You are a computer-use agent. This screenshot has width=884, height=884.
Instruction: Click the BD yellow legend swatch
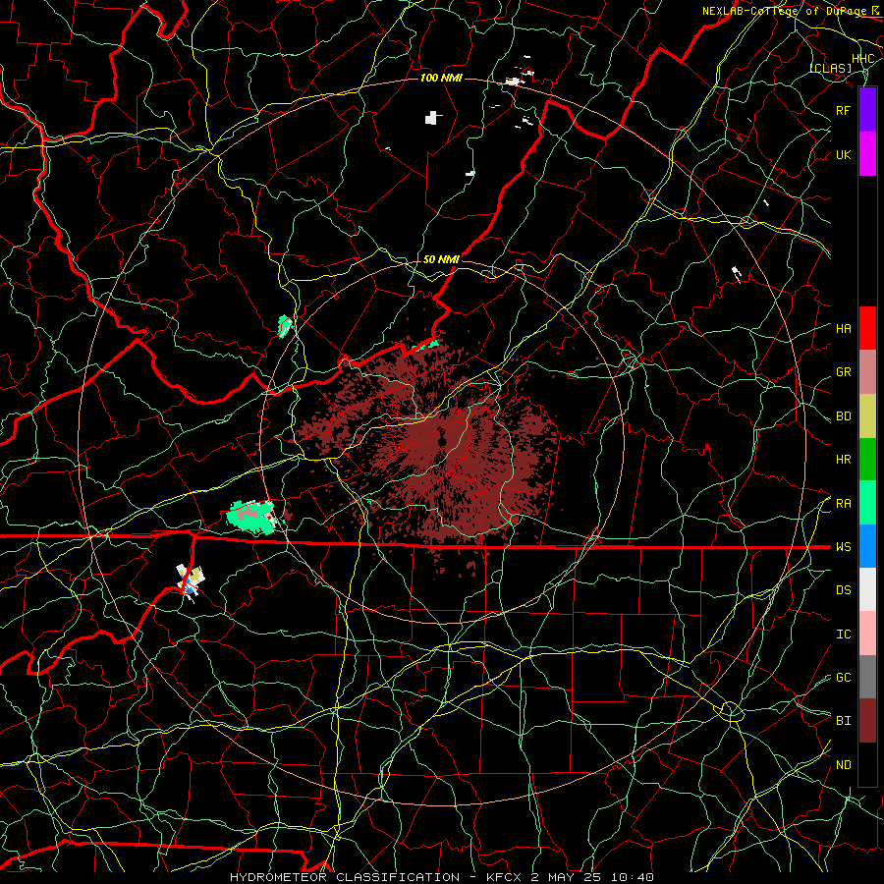[867, 415]
